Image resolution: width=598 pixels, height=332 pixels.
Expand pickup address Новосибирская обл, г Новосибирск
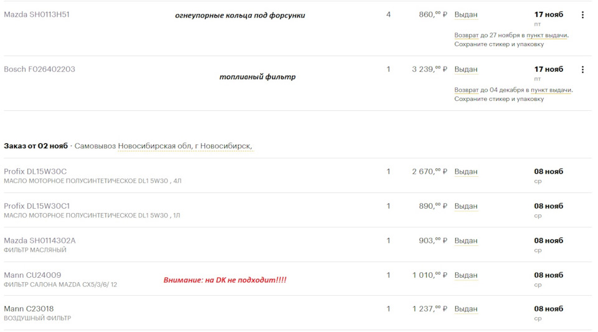[185, 146]
